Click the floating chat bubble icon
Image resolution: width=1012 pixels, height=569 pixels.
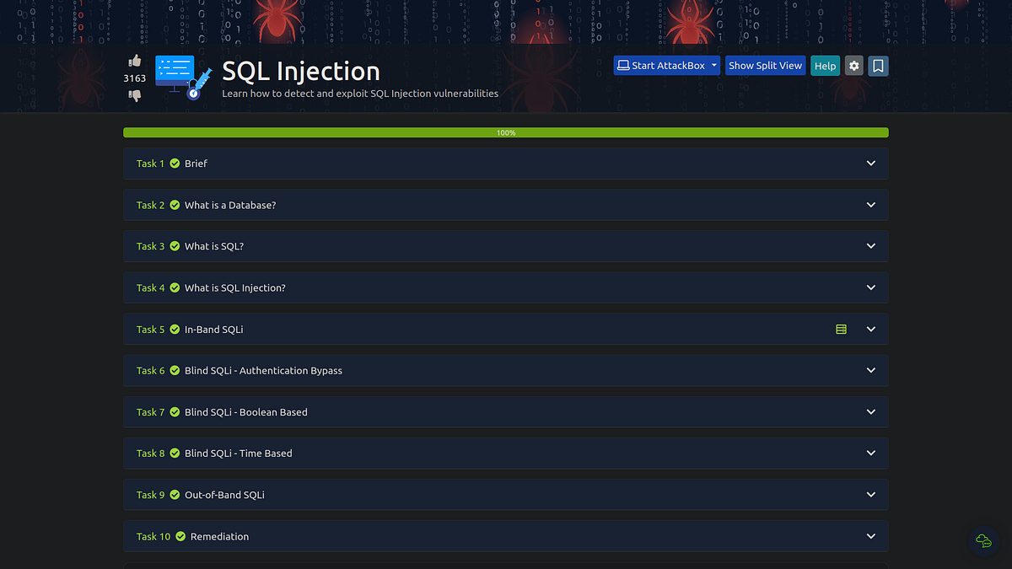tap(983, 541)
